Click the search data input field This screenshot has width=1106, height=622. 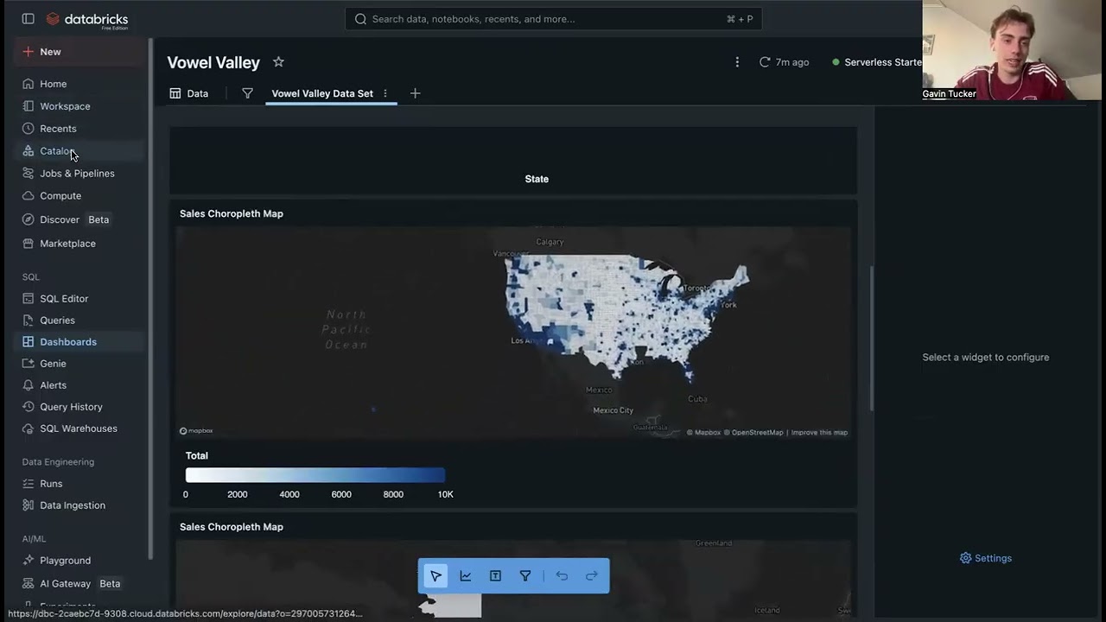[x=553, y=19]
